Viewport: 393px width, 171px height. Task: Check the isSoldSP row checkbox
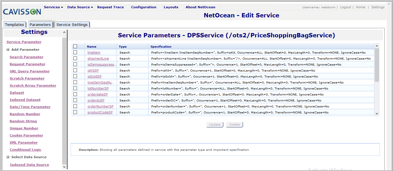coord(75,76)
